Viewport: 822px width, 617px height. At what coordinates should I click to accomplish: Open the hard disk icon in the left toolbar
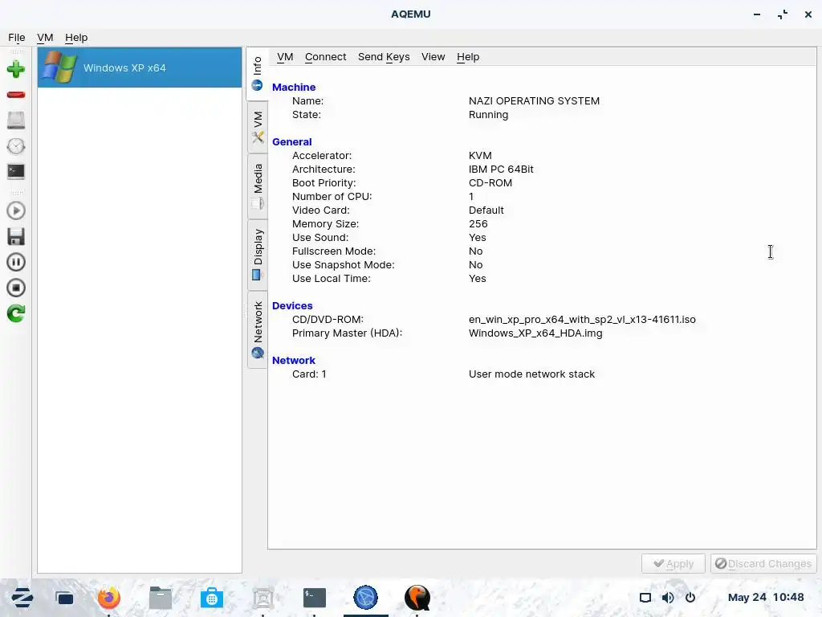[x=16, y=121]
